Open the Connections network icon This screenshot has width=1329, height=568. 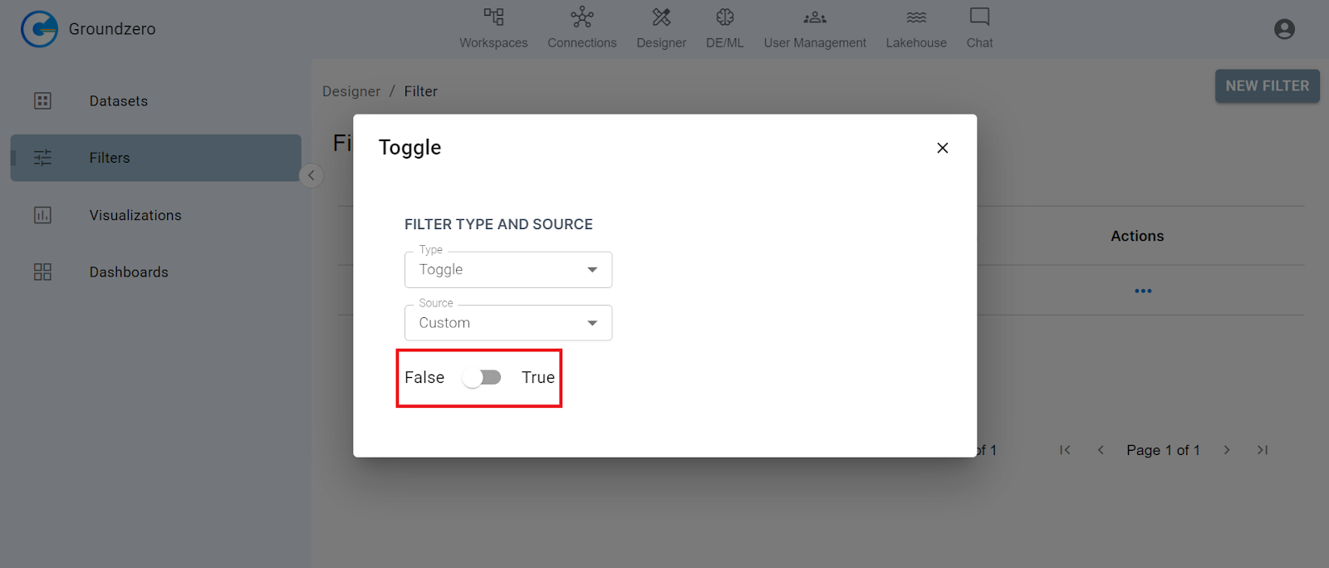coord(581,17)
